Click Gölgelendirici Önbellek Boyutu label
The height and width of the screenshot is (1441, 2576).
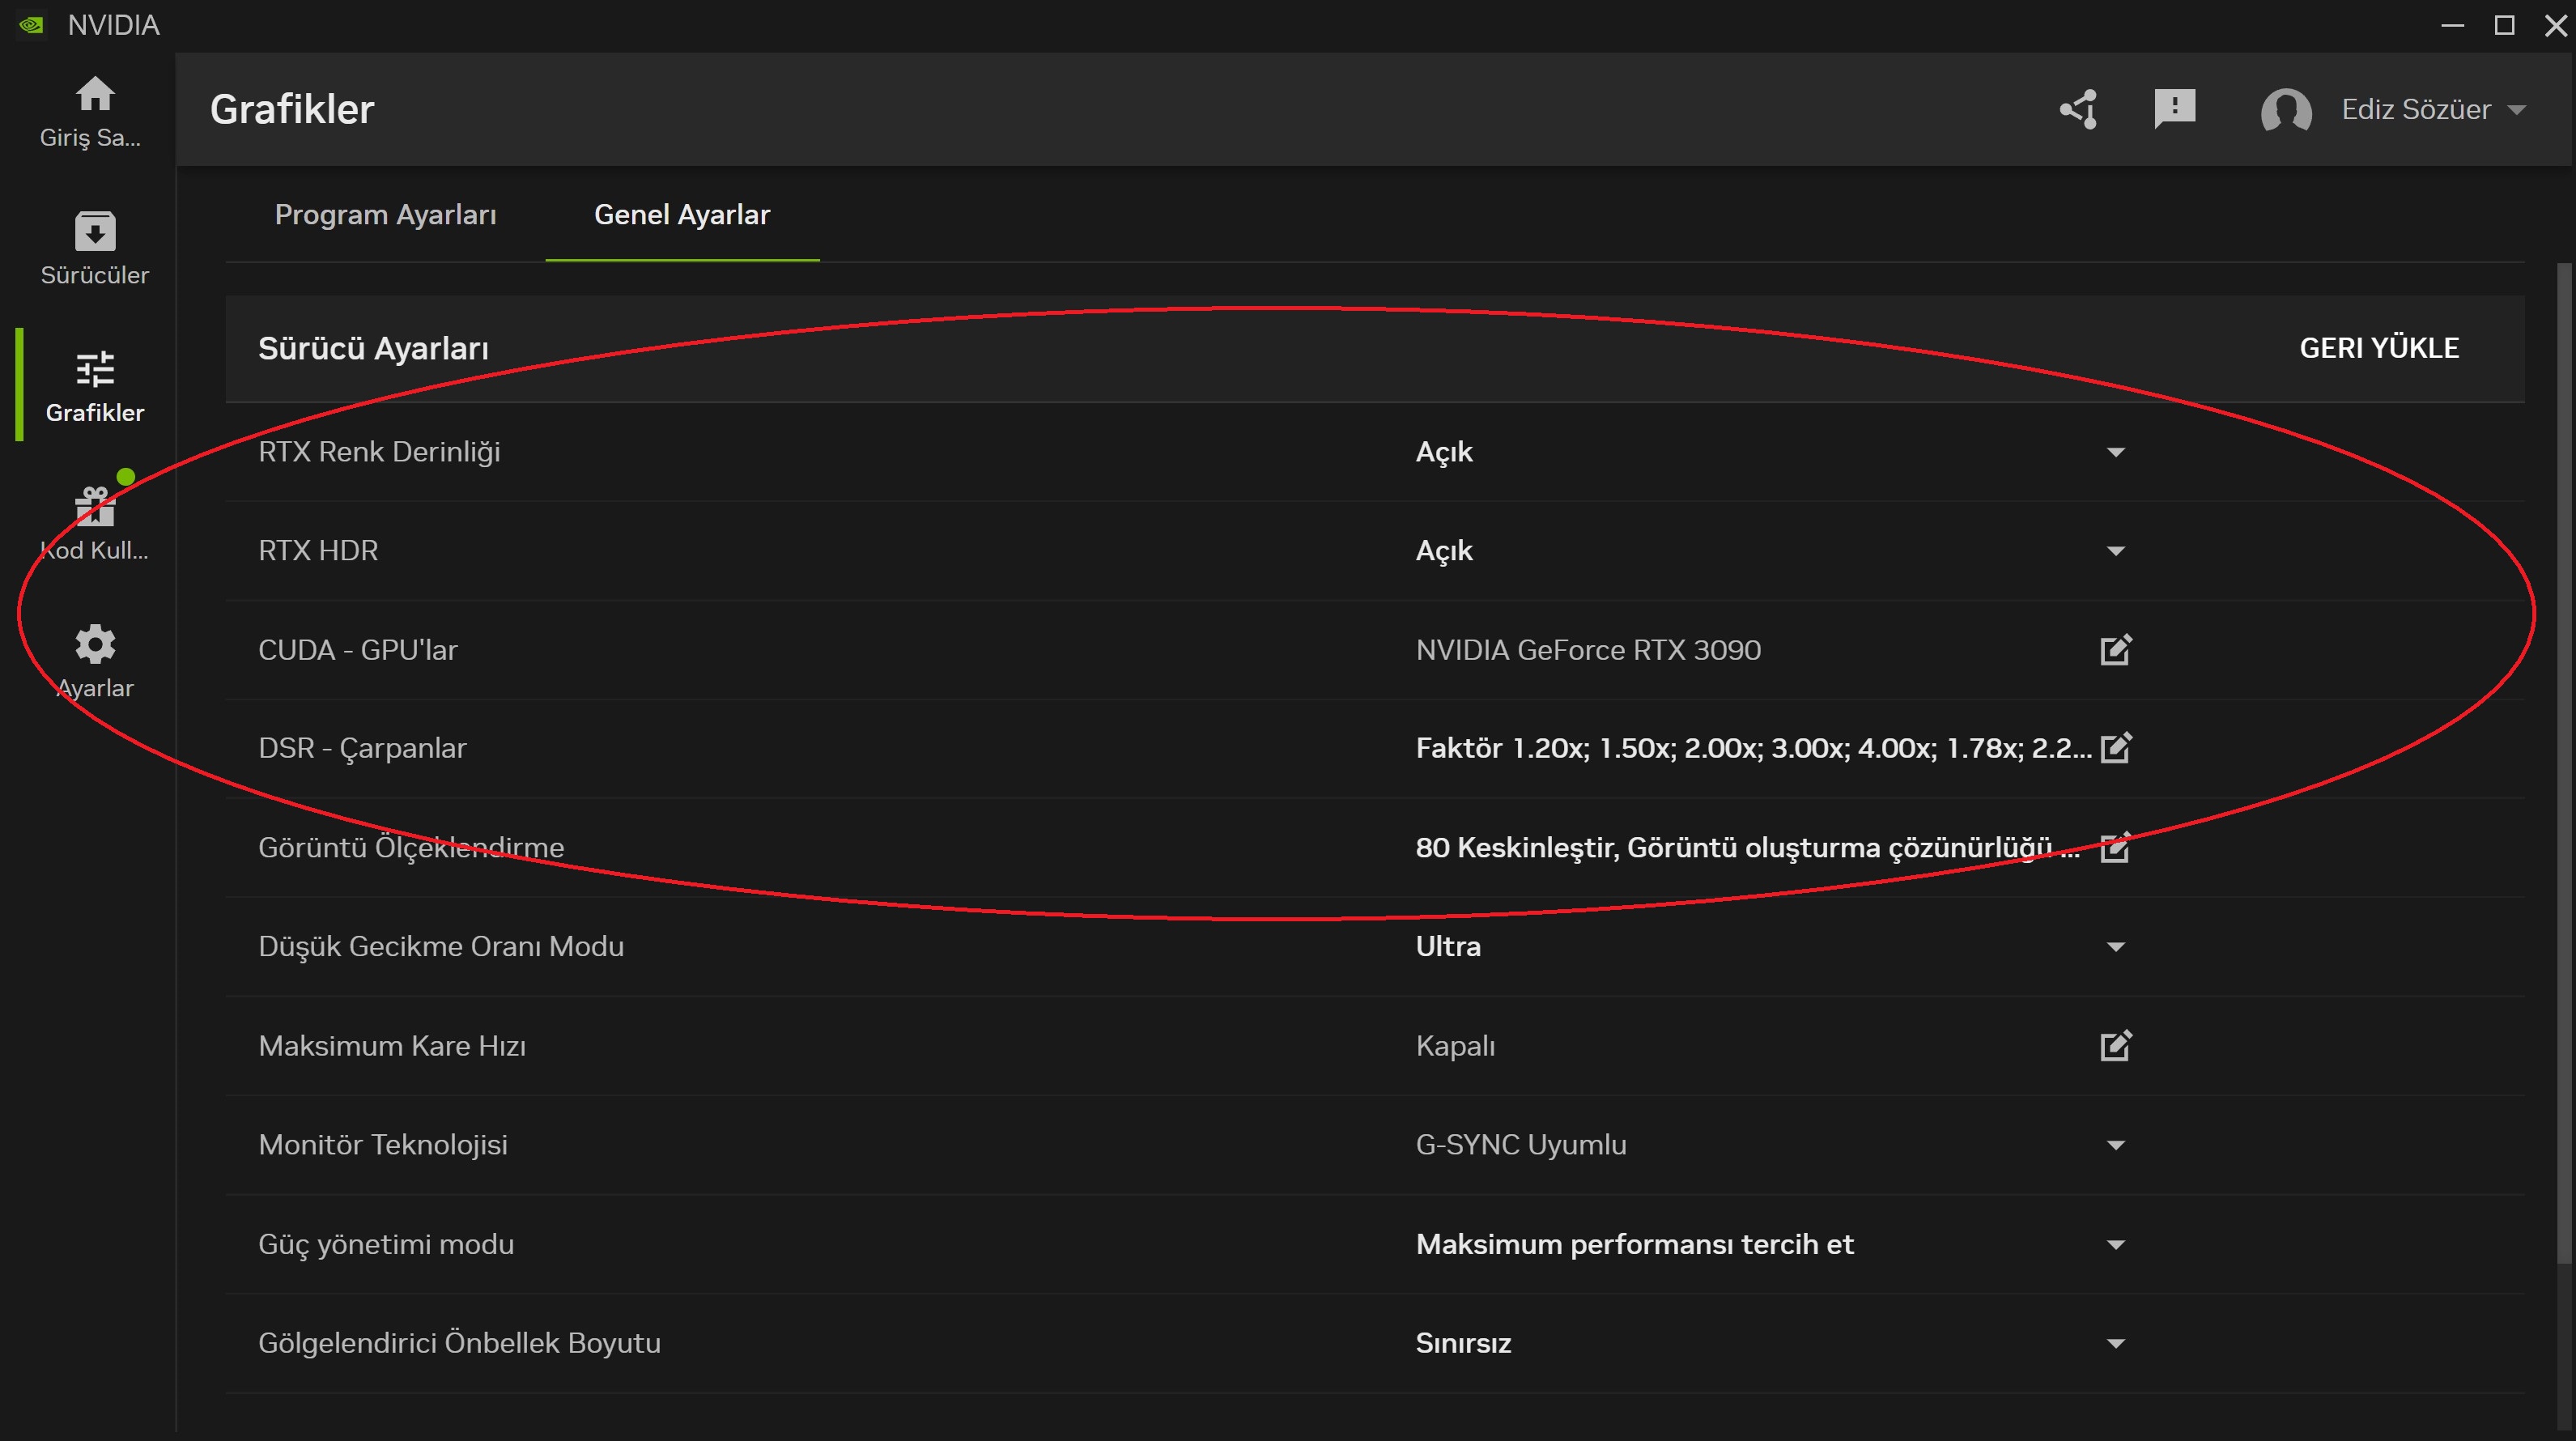(x=459, y=1344)
